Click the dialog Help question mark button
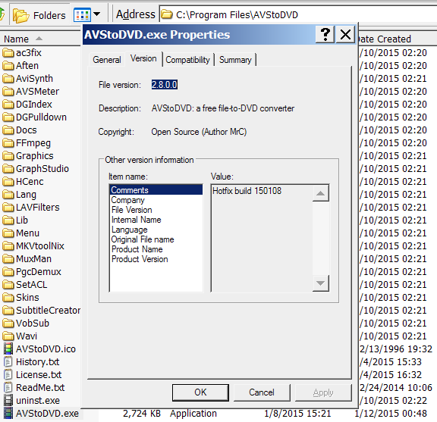The height and width of the screenshot is (422, 437). (325, 35)
